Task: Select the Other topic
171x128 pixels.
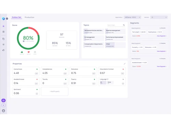Action: [115, 45]
